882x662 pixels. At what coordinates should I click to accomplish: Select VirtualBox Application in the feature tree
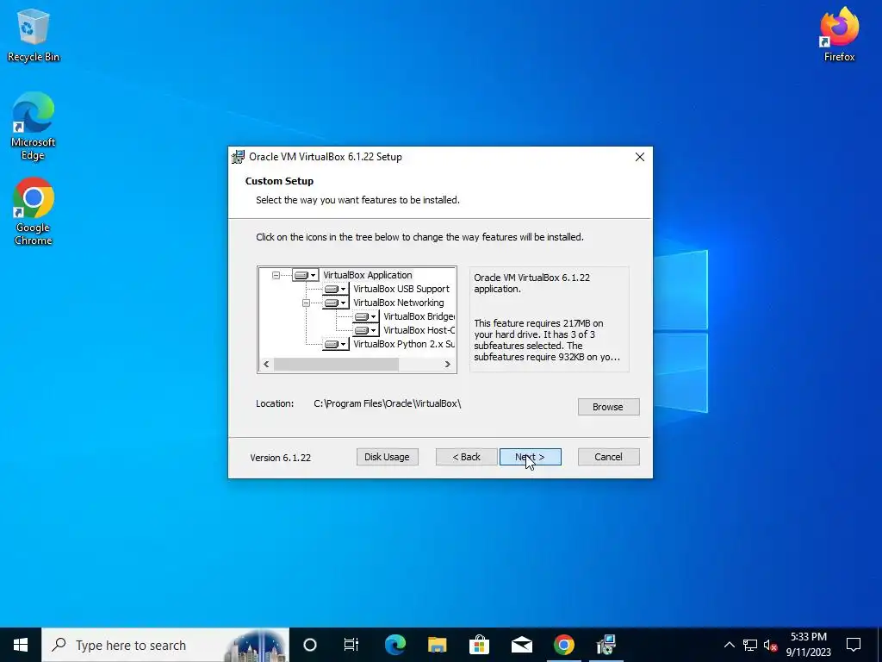coord(367,275)
